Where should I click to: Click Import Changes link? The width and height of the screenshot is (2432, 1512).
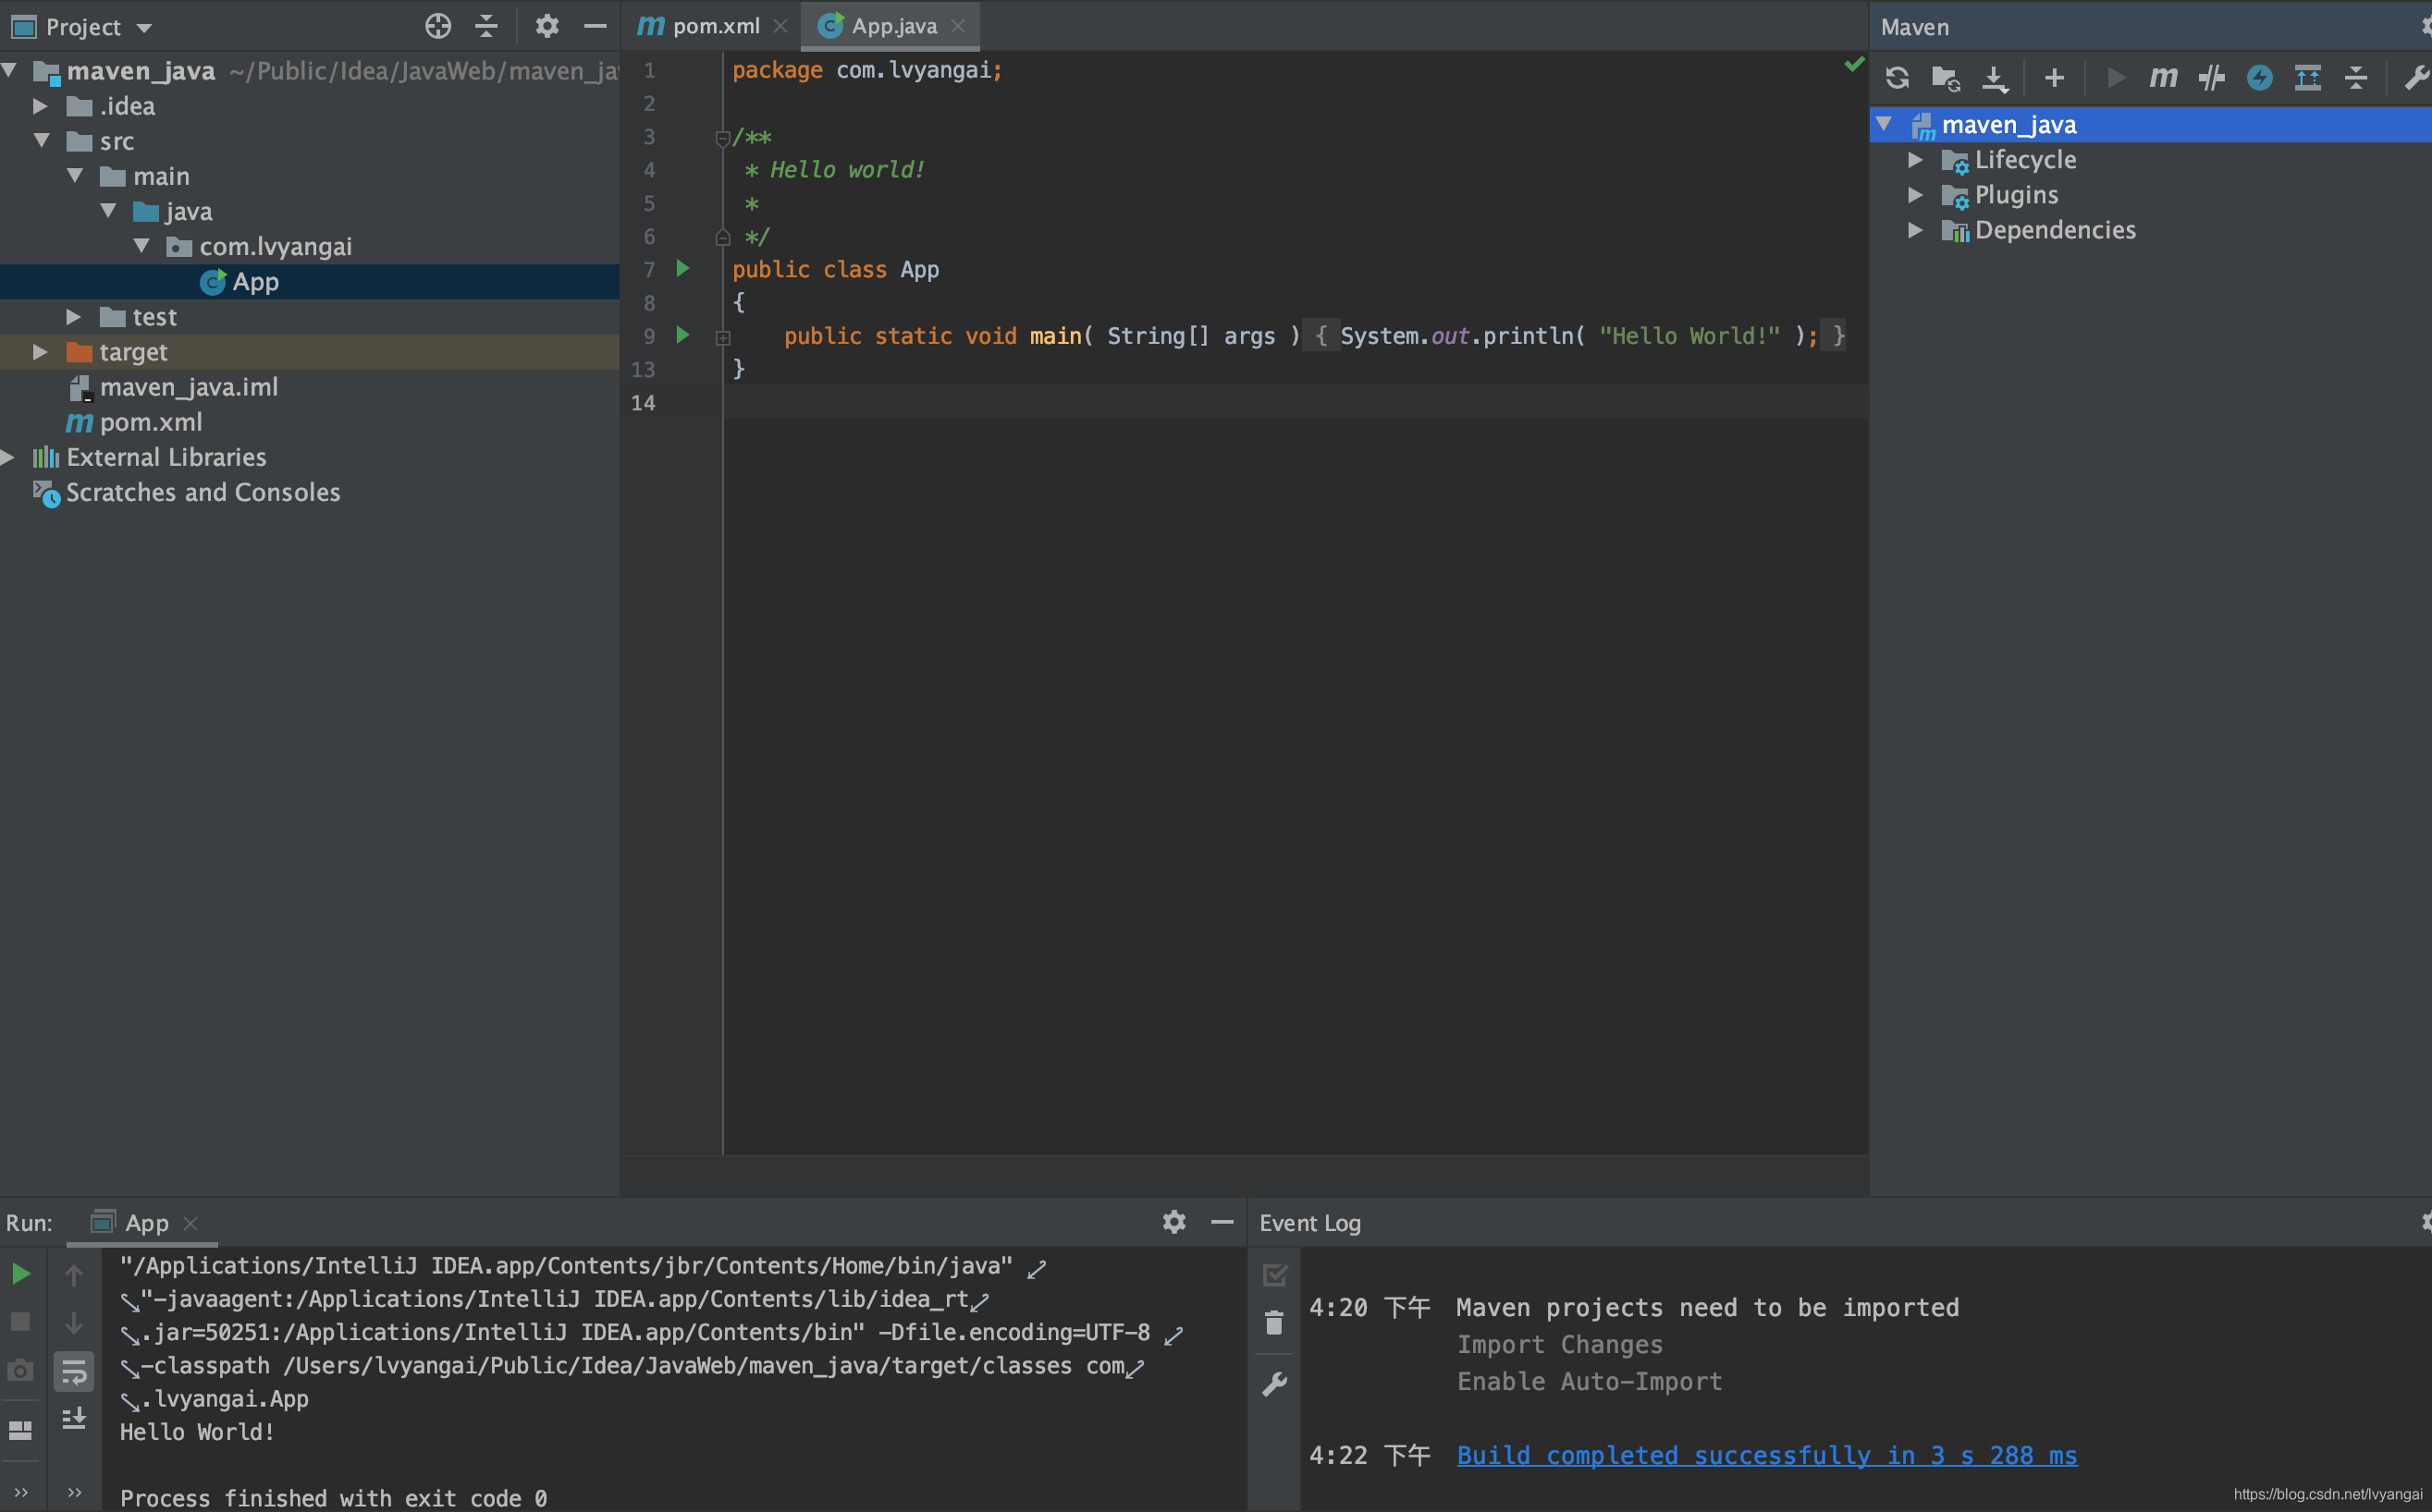pyautogui.click(x=1560, y=1344)
